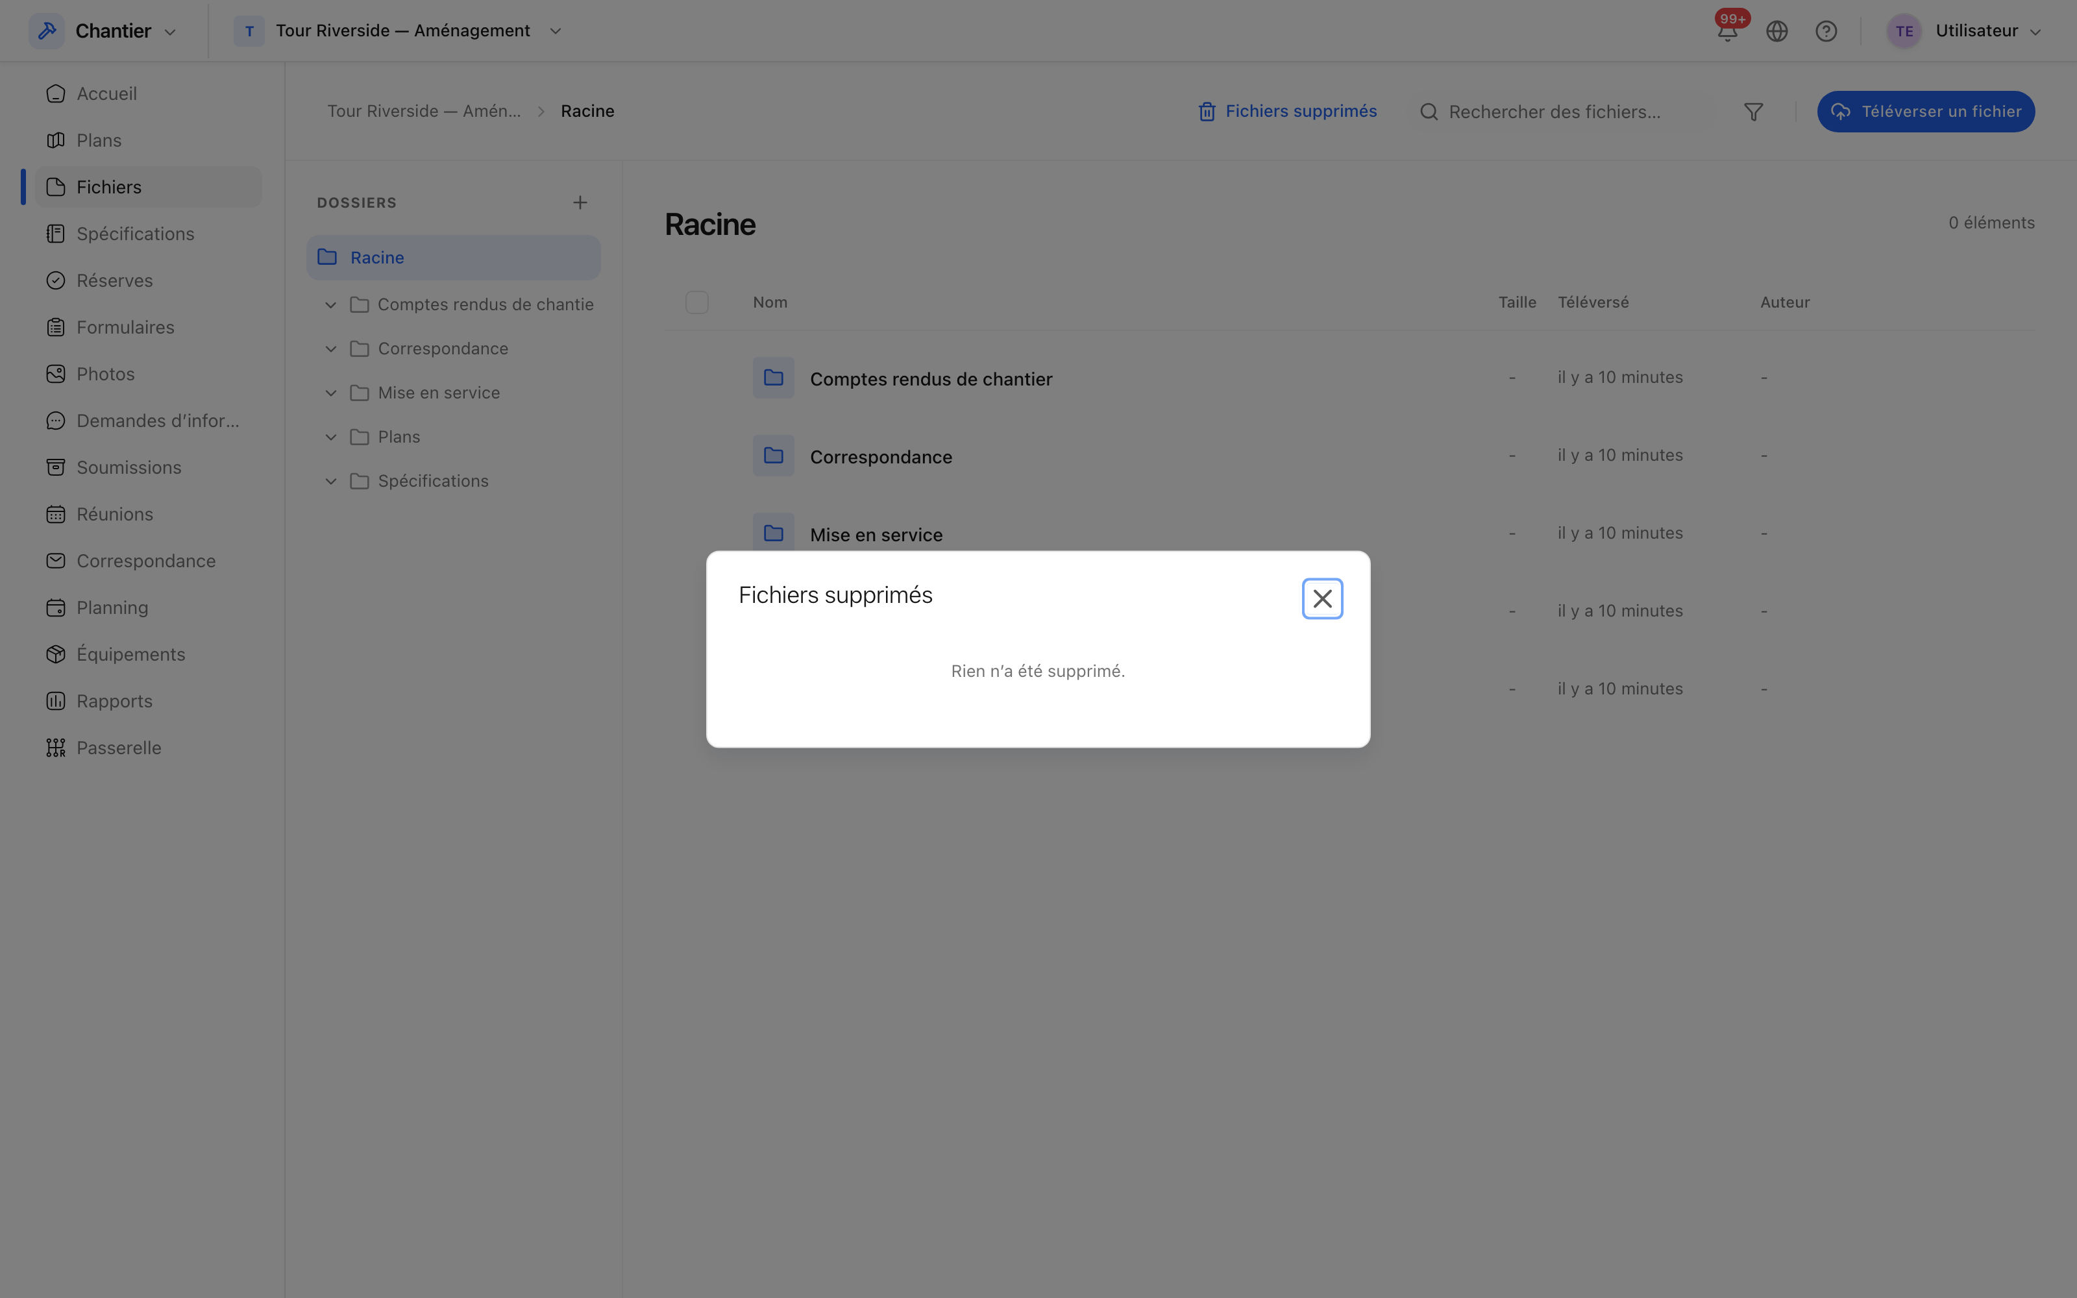The height and width of the screenshot is (1298, 2077).
Task: Select Racine folder in tree
Action: click(x=453, y=258)
